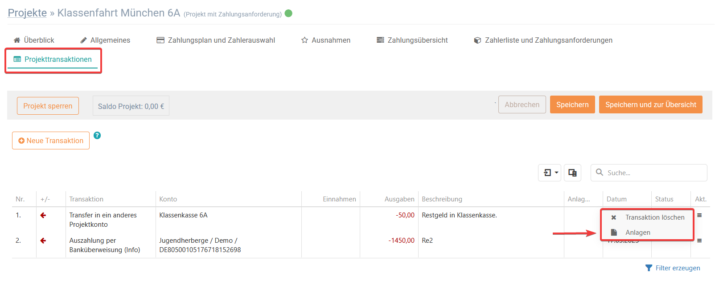Focus the Suche search field
The image size is (715, 281).
649,173
